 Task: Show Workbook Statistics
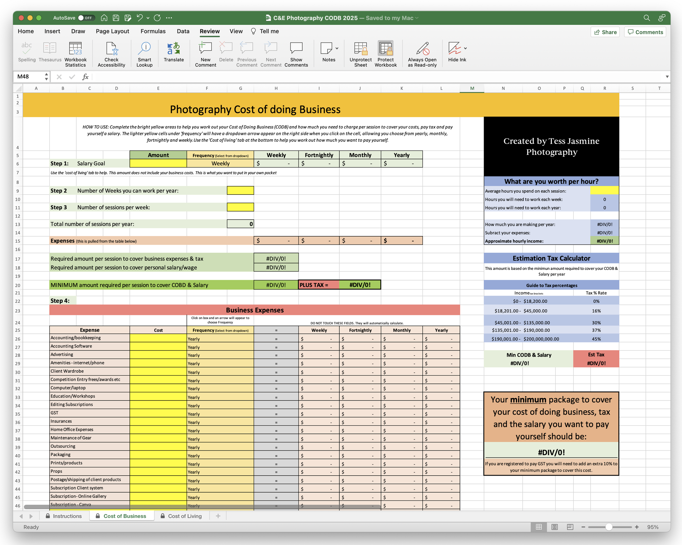point(75,55)
